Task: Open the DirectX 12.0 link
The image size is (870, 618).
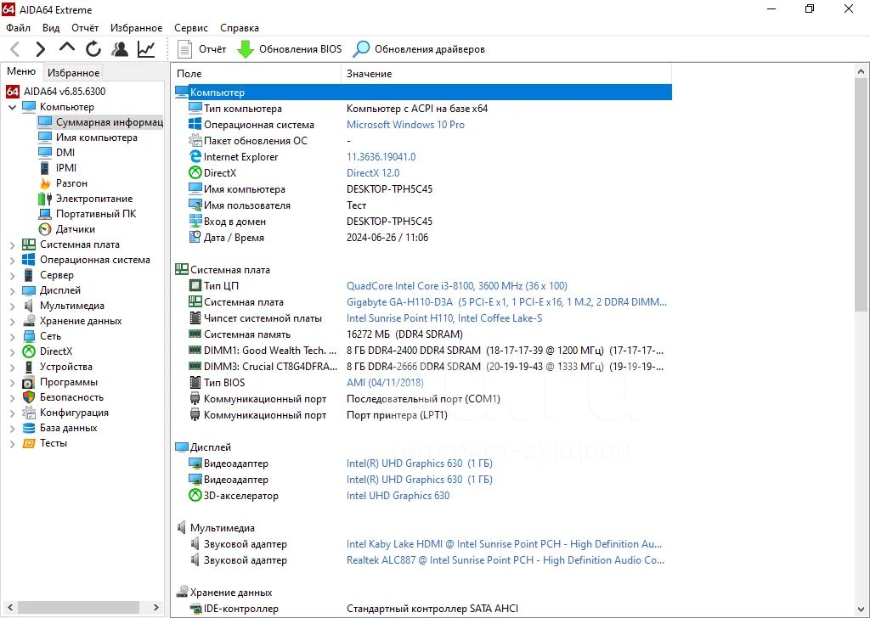Action: [373, 173]
